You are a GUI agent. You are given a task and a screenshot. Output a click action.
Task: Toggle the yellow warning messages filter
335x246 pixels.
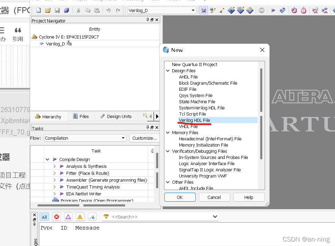click(80, 217)
